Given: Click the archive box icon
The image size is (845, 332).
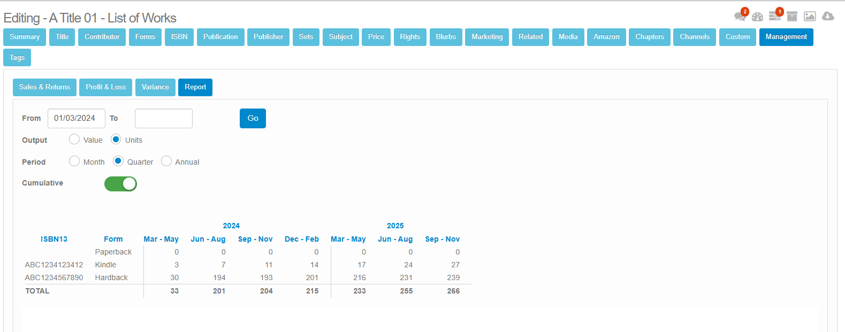Looking at the screenshot, I should [x=792, y=17].
